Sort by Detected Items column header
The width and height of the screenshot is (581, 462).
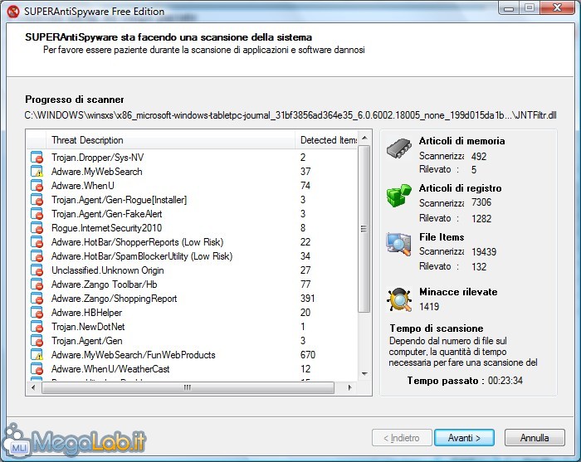point(328,140)
